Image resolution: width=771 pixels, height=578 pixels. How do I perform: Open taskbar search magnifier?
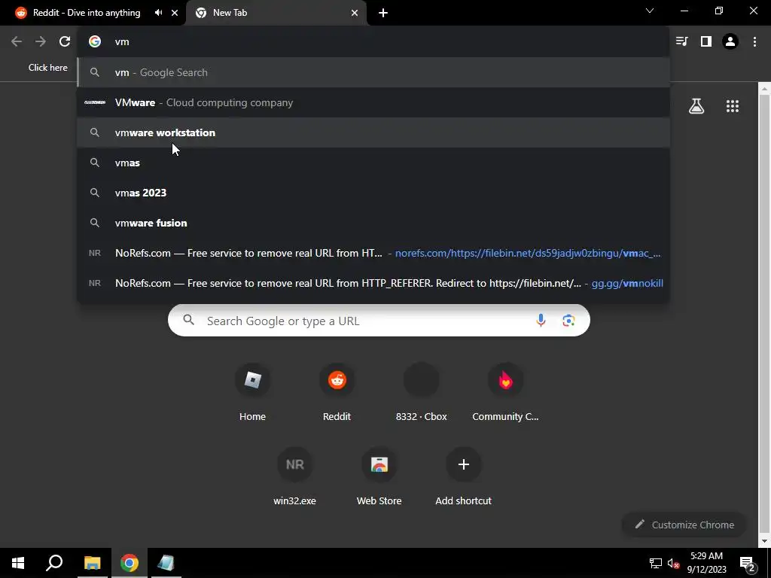[54, 563]
